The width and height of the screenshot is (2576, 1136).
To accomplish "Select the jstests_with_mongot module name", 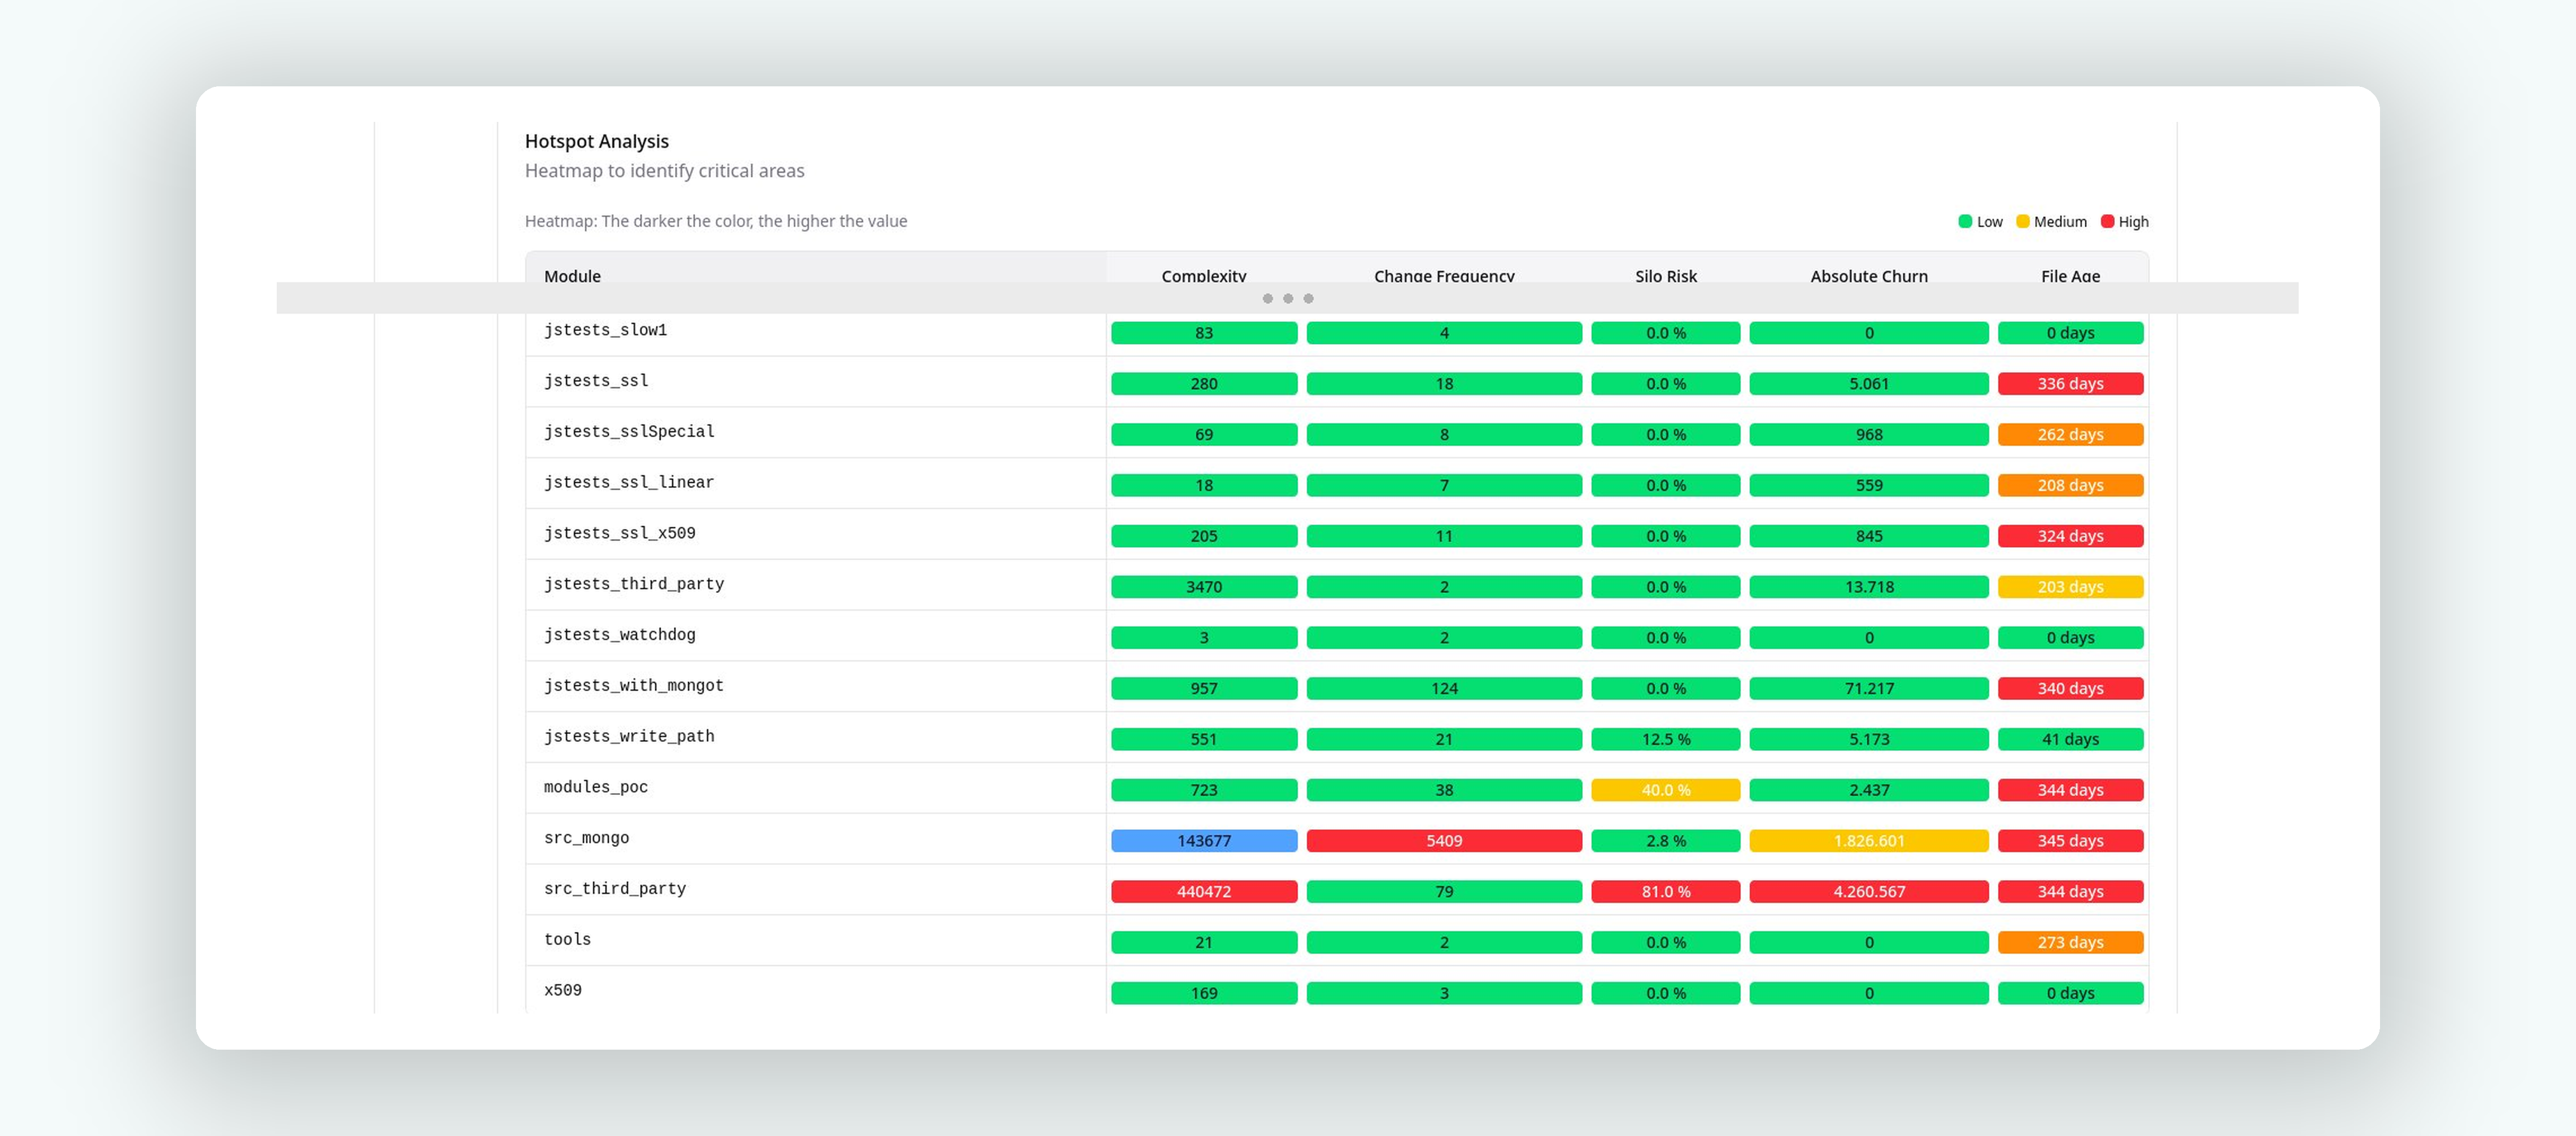I will coord(634,686).
